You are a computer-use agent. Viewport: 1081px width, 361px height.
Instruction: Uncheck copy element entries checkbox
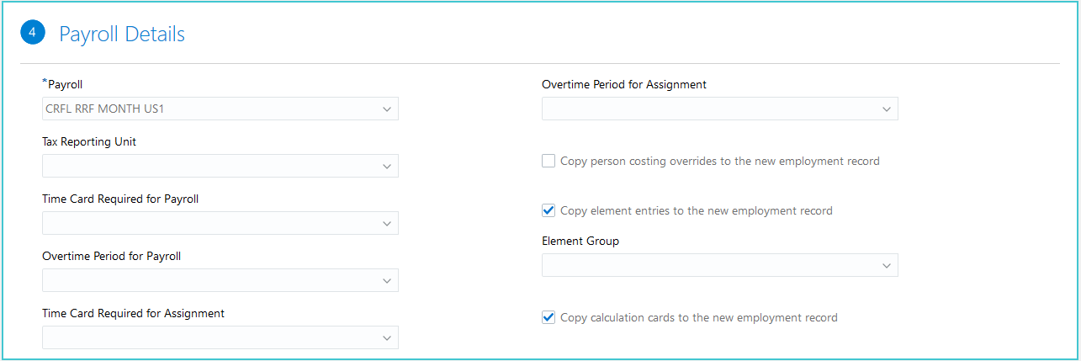(548, 210)
